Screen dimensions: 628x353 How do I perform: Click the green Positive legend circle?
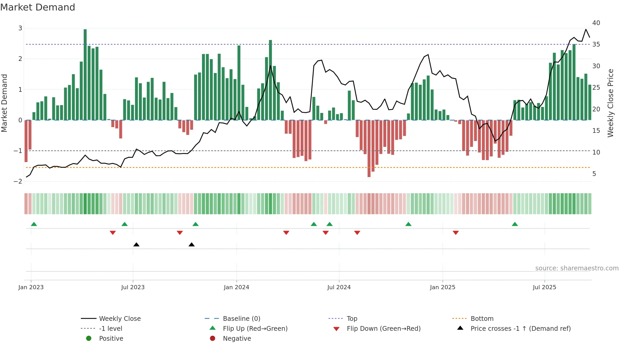pos(89,338)
